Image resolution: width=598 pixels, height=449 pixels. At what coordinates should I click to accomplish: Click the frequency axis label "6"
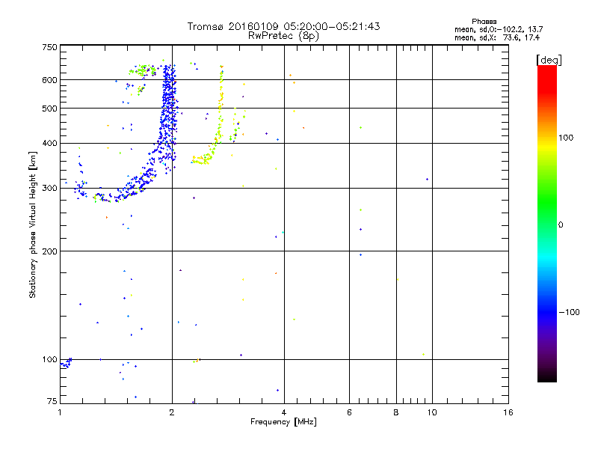pos(349,412)
